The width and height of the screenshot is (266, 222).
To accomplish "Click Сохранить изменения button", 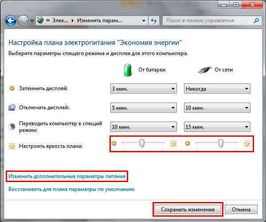I will point(188,210).
